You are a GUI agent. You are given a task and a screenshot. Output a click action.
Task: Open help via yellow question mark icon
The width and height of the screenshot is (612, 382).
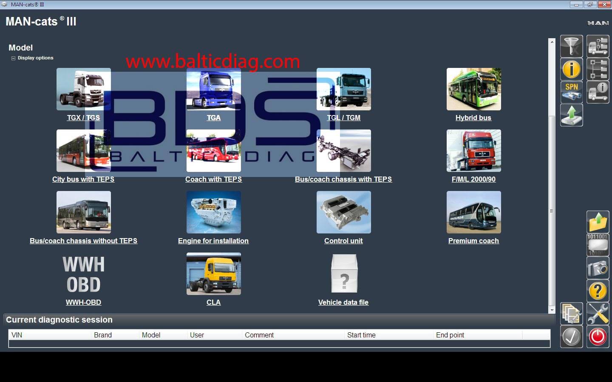pyautogui.click(x=598, y=291)
